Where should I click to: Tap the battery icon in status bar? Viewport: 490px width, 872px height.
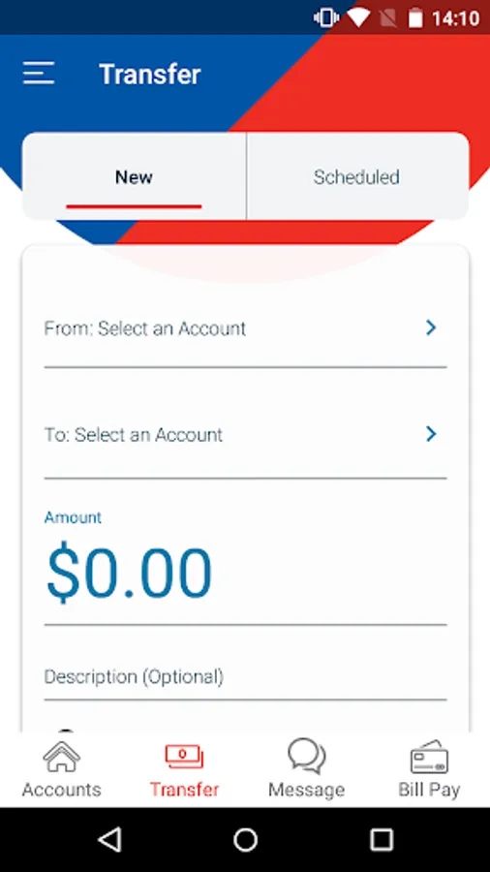[415, 17]
